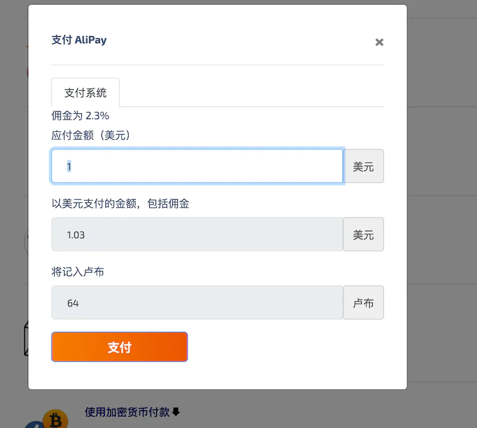Click the 佣金为 2.3% commission text
The height and width of the screenshot is (428, 477).
pos(80,116)
